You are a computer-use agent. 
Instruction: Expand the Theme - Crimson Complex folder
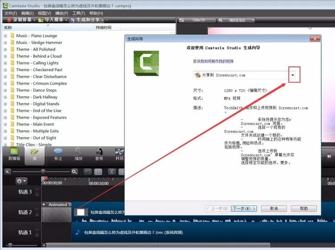[5, 83]
